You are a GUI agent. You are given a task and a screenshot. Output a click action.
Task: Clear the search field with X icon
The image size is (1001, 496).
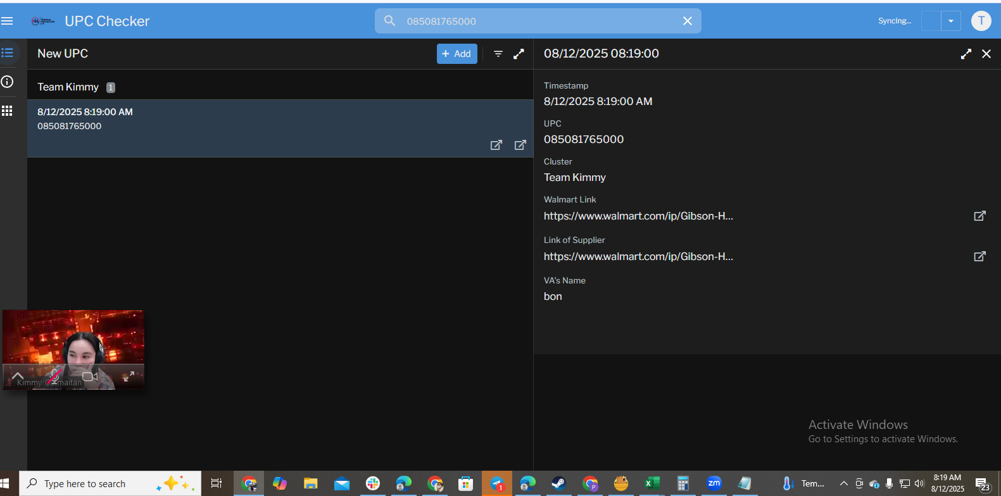tap(687, 21)
